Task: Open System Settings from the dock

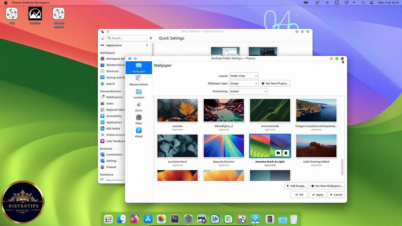Action: pos(188,219)
